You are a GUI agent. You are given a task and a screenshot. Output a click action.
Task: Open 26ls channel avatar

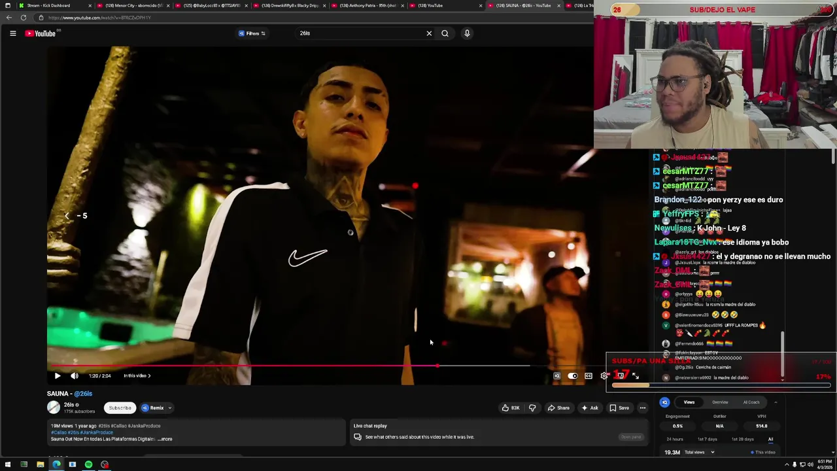54,408
